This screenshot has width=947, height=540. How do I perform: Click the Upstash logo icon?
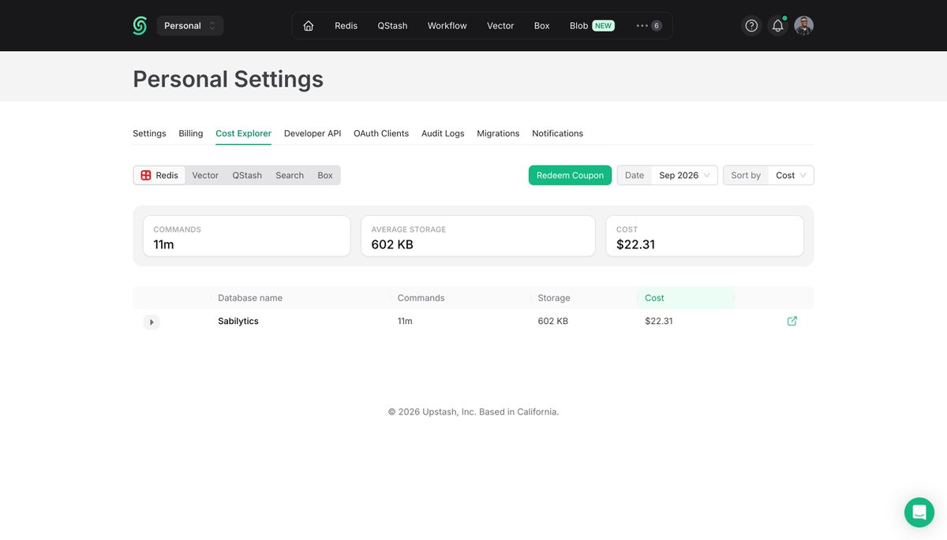[140, 26]
